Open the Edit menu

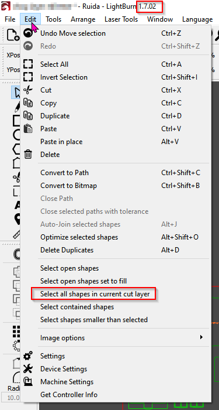pyautogui.click(x=30, y=19)
